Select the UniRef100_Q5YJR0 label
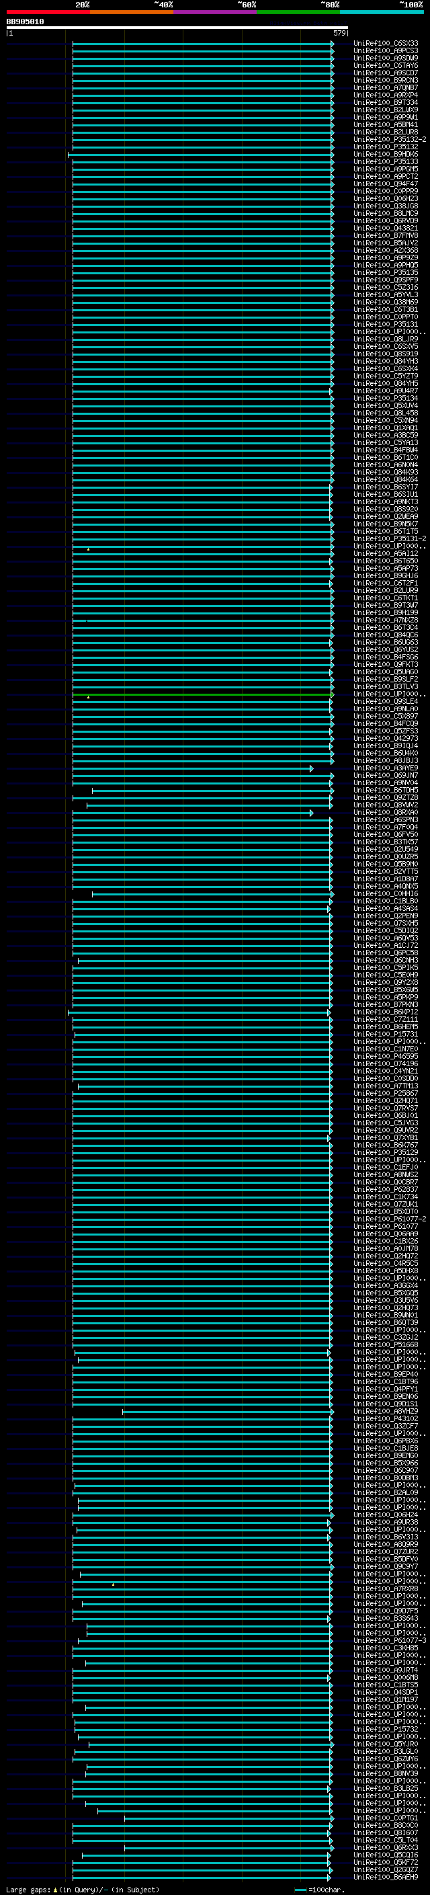 click(386, 1744)
